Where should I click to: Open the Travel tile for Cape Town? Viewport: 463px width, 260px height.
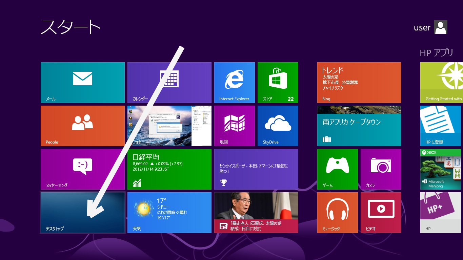tap(359, 126)
